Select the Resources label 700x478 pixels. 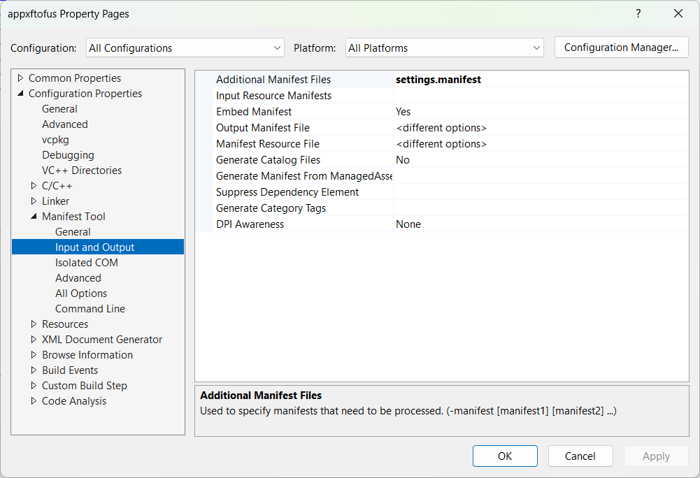pos(65,324)
